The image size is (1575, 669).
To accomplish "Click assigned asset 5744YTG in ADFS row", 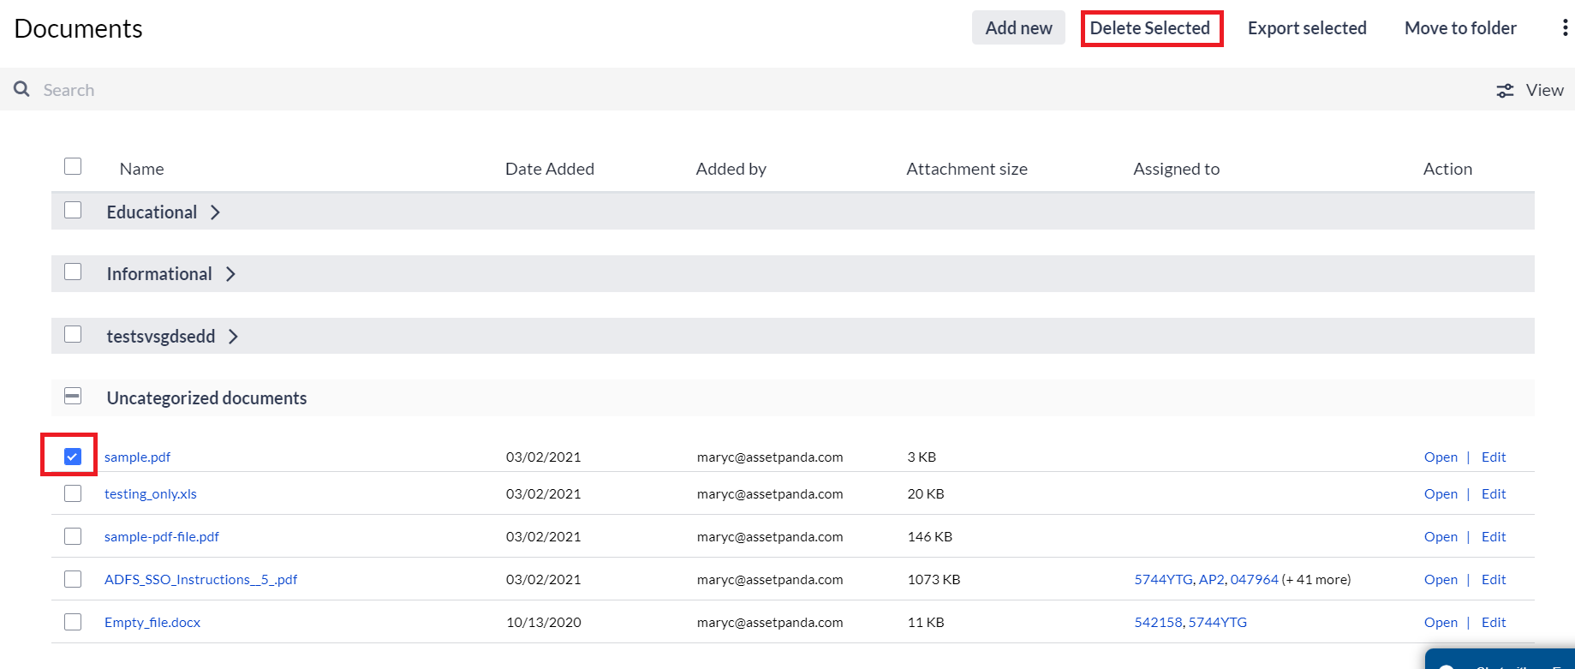I will (x=1163, y=579).
